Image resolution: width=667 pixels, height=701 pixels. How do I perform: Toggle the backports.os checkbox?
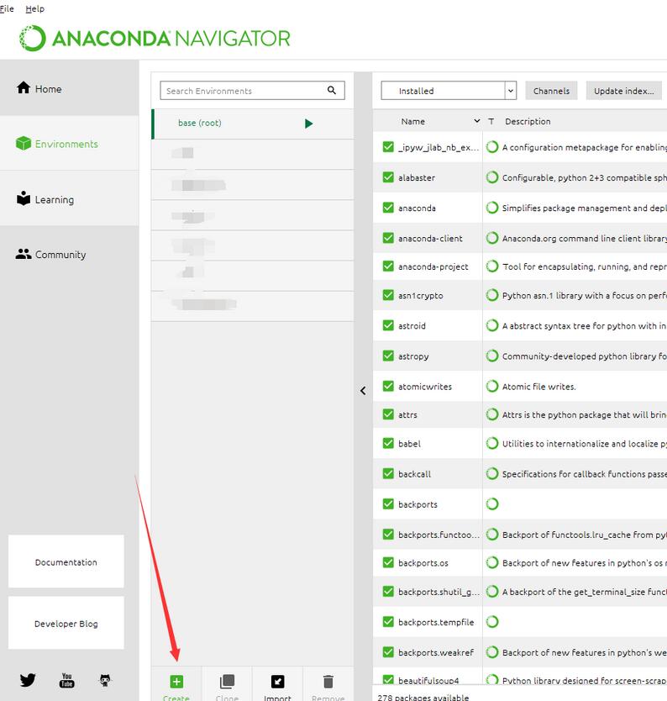(x=388, y=562)
